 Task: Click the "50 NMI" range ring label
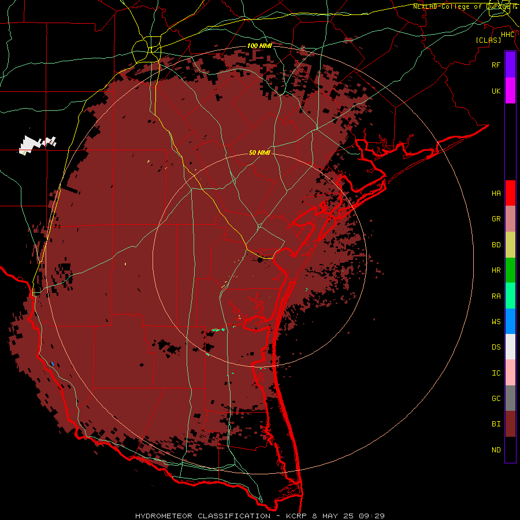pos(259,153)
